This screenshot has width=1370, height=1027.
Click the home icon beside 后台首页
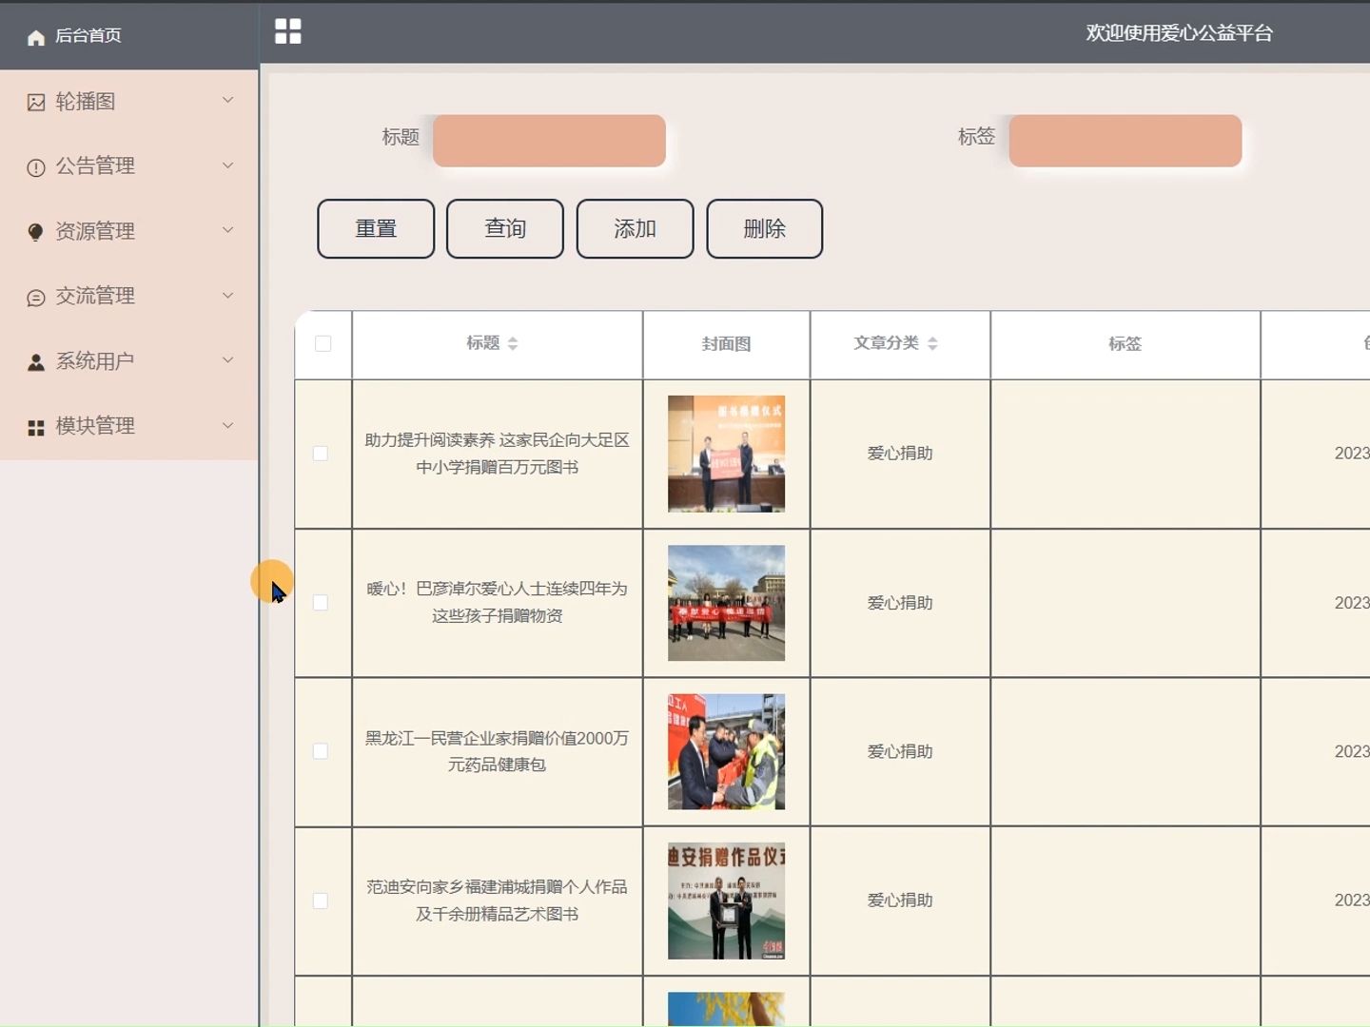[36, 37]
